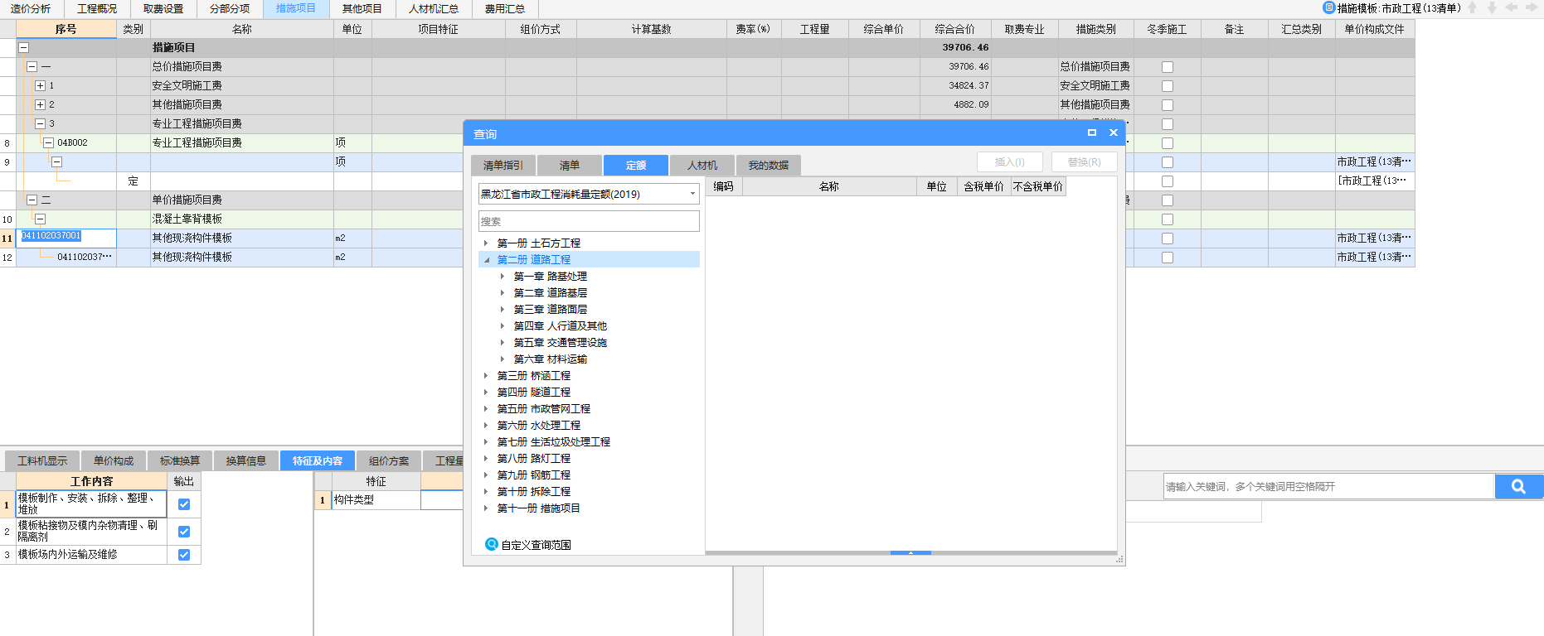Screen dimensions: 1544x636
Task: Collapse row 3 专业工程措施项目费
Action: 40,123
